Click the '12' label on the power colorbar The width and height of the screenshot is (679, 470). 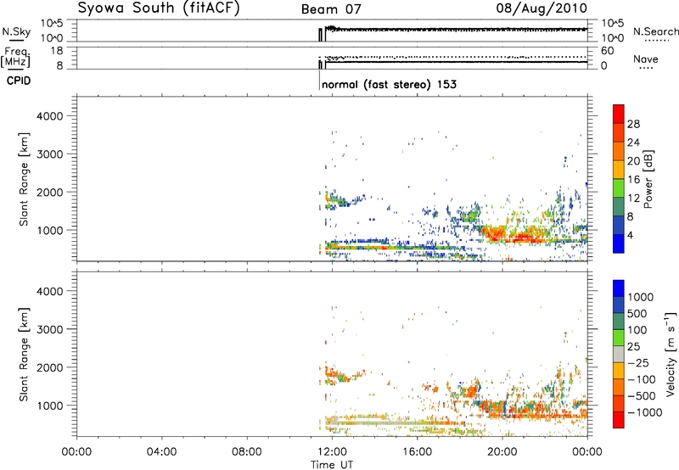(633, 199)
